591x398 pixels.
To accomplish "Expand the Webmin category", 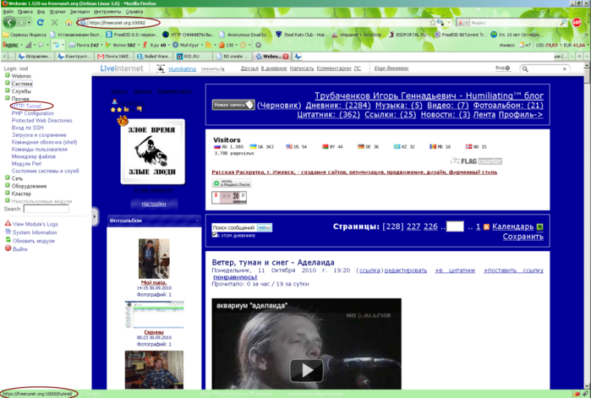I will [x=7, y=75].
